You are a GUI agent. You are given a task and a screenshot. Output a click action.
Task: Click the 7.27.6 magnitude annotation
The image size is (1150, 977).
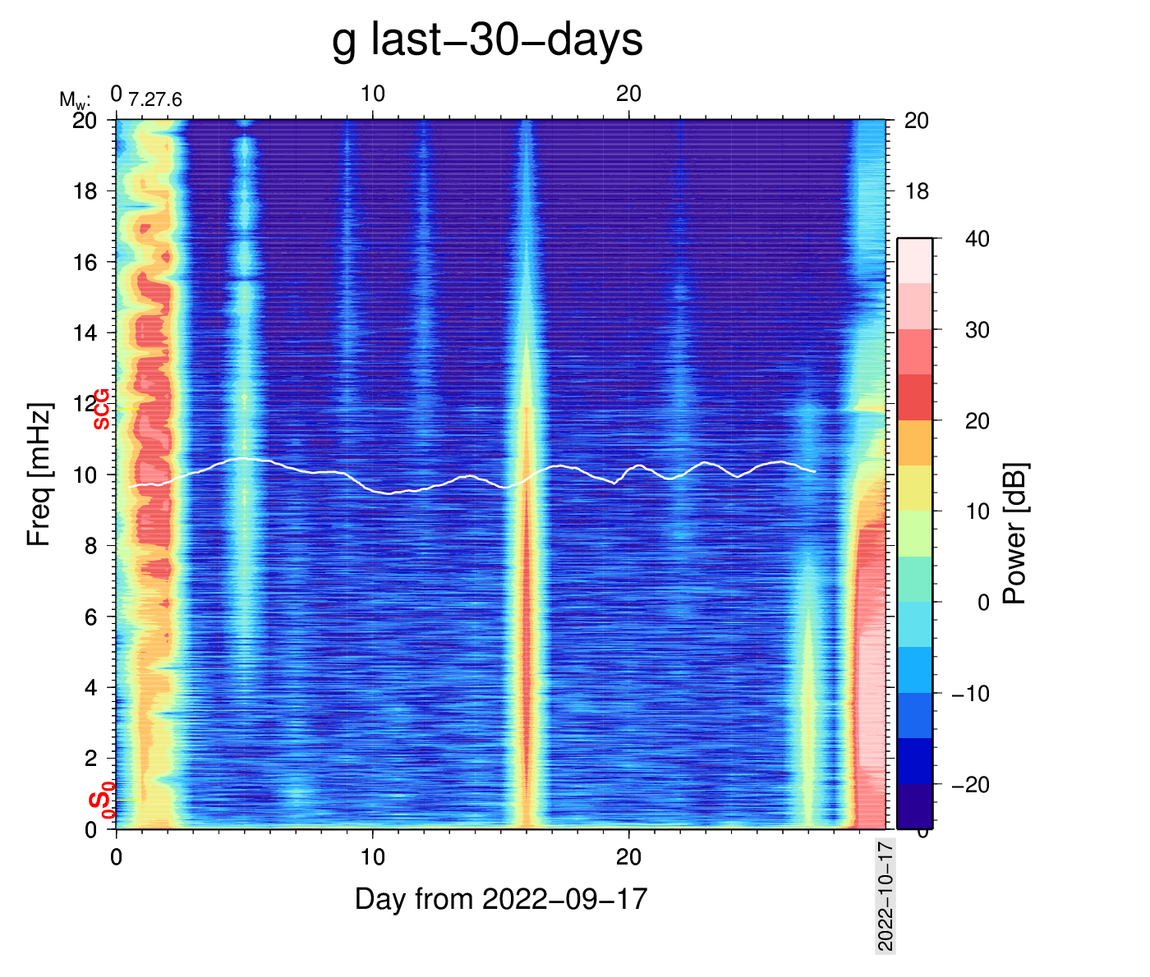(x=155, y=100)
